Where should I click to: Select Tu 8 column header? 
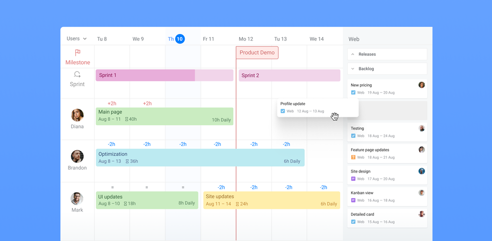coord(102,39)
